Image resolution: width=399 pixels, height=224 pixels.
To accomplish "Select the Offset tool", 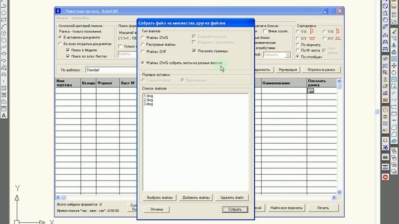I will (394, 52).
